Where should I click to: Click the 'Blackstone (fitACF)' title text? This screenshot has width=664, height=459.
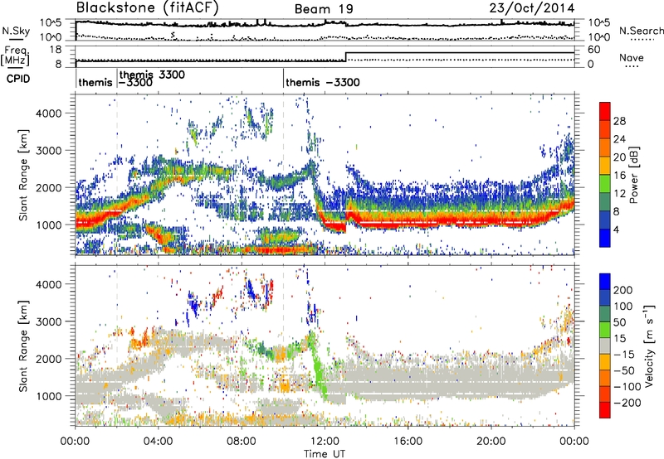tap(148, 8)
